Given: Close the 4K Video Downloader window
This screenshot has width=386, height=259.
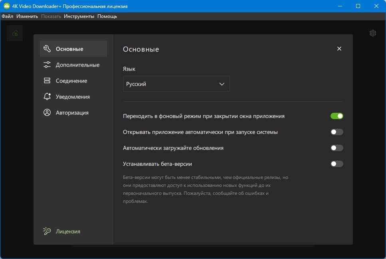Looking at the screenshot, I should click(376, 6).
